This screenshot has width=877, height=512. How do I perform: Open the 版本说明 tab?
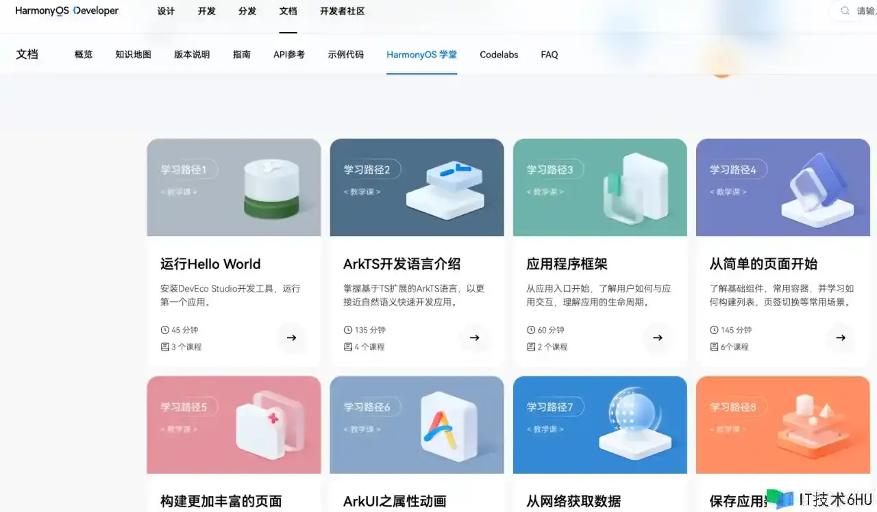pos(192,55)
